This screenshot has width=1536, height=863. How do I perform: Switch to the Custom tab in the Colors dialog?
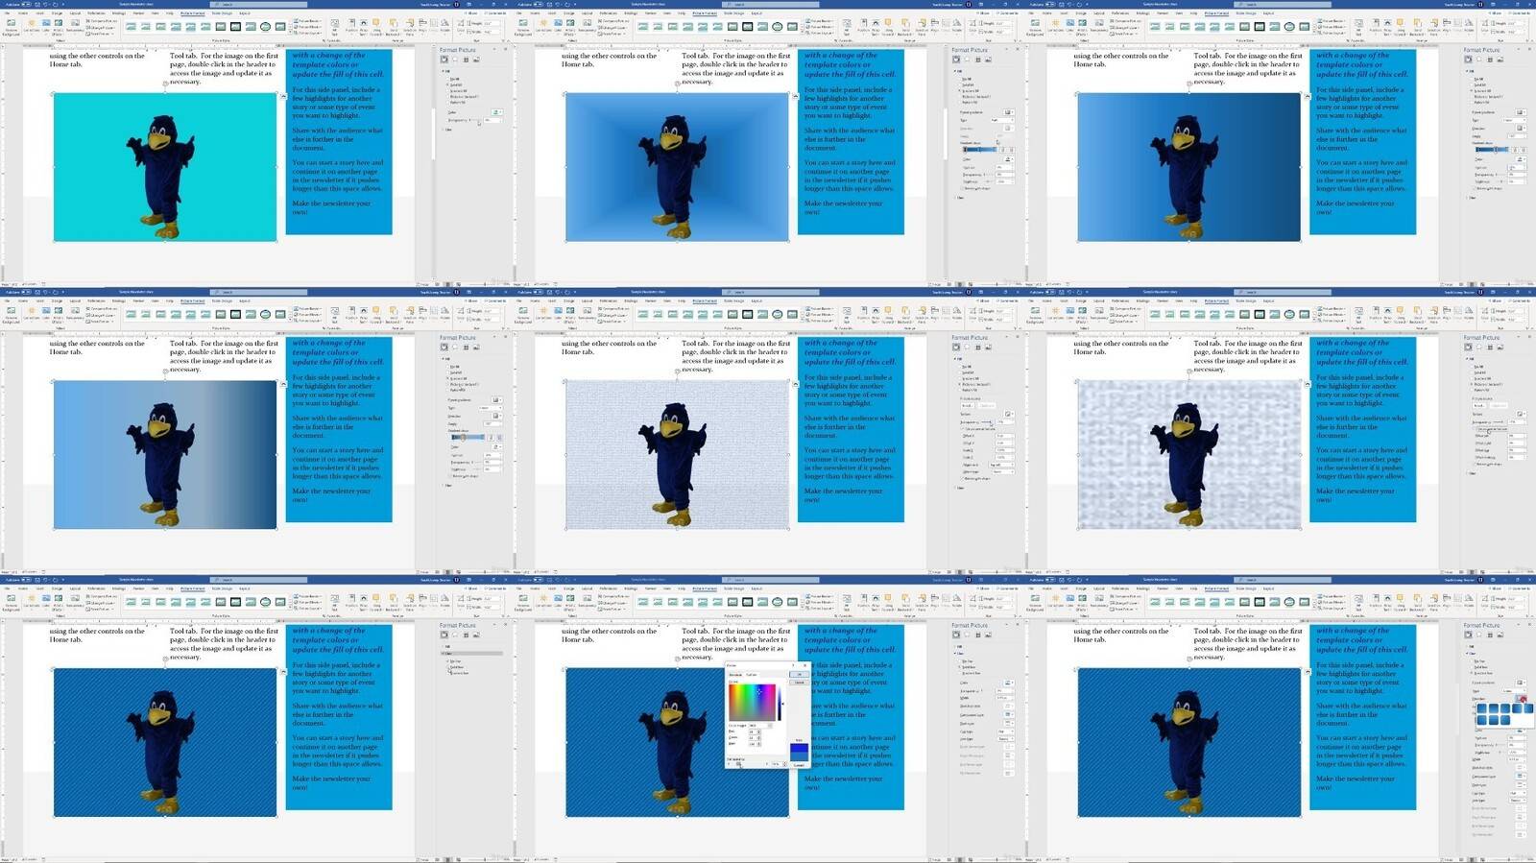tap(752, 675)
